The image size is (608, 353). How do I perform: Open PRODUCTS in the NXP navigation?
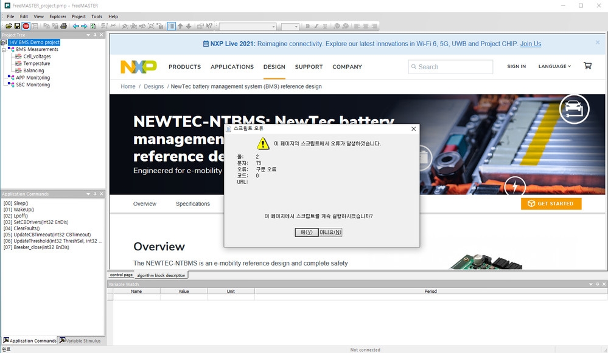(x=184, y=67)
